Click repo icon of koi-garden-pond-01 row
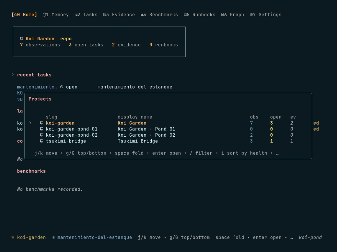This screenshot has height=252, width=337. coord(42,129)
